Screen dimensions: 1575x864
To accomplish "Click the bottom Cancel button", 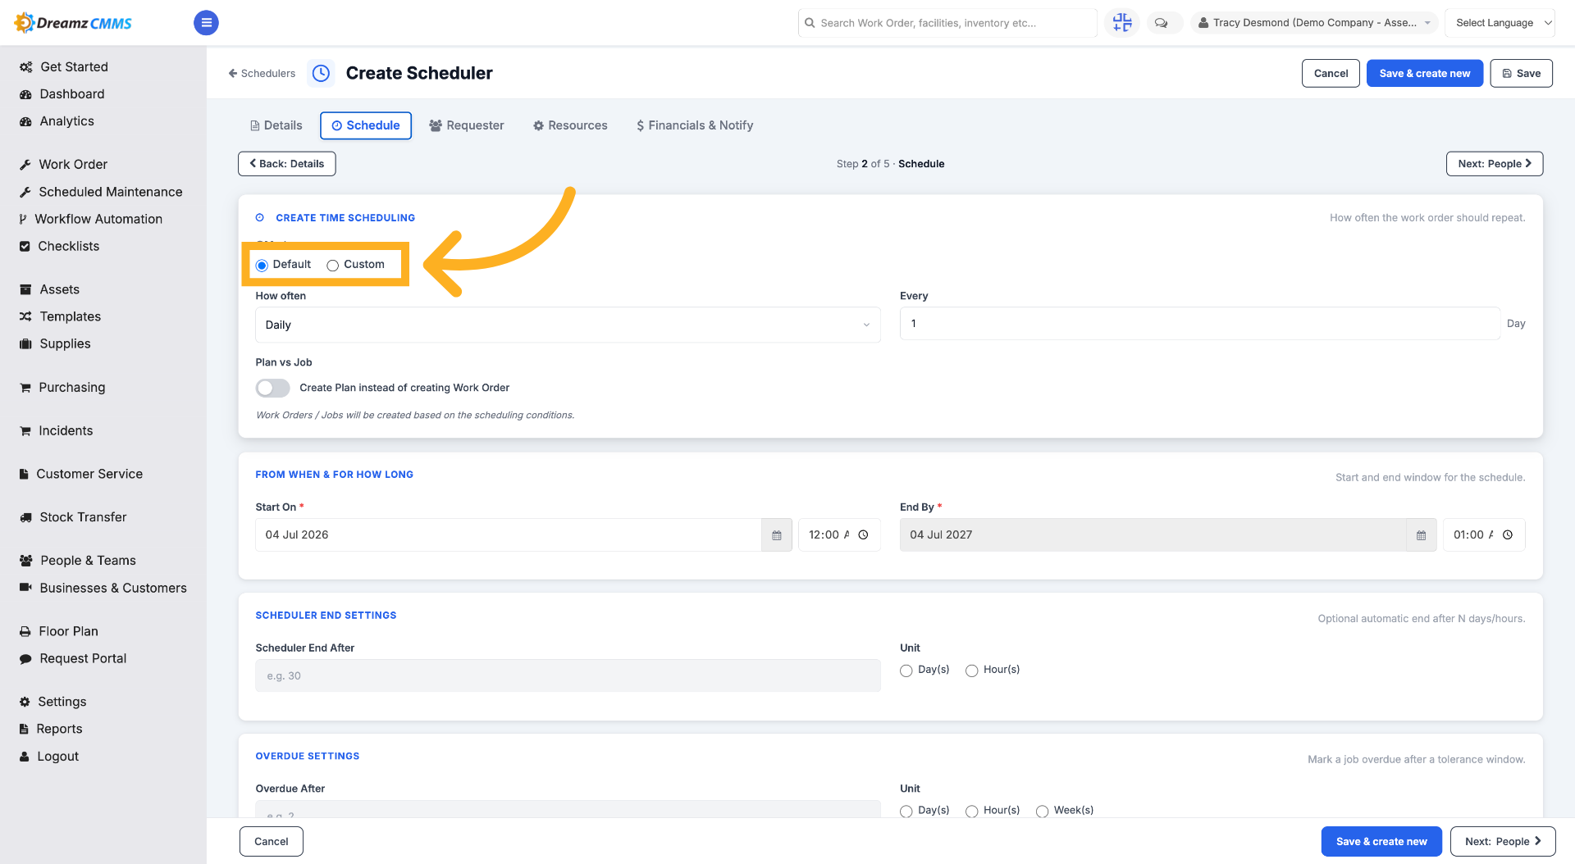I will click(272, 842).
